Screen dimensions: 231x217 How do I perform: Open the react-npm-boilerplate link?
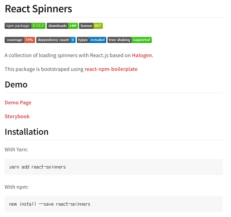pos(111,69)
